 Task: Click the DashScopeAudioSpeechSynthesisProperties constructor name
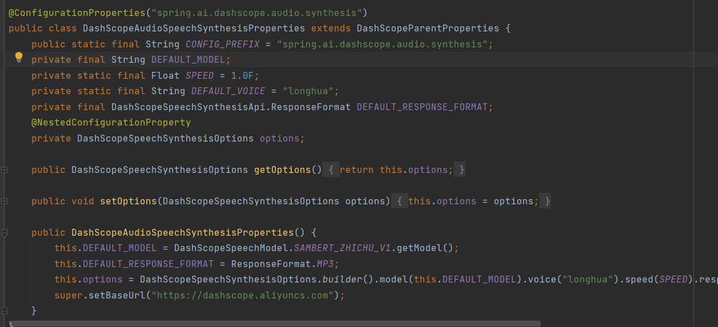(183, 232)
